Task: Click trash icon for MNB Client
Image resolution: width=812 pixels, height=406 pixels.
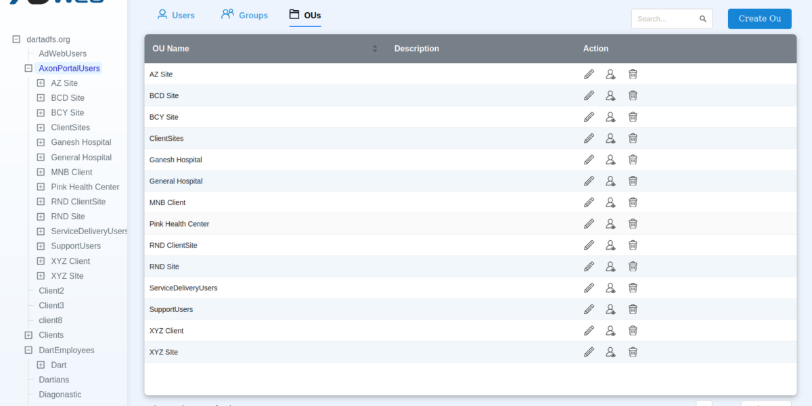Action: pos(633,202)
